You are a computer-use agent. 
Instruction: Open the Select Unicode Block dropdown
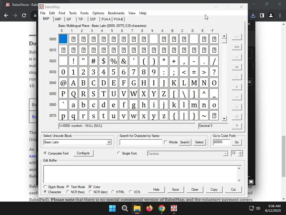[x=109, y=142]
